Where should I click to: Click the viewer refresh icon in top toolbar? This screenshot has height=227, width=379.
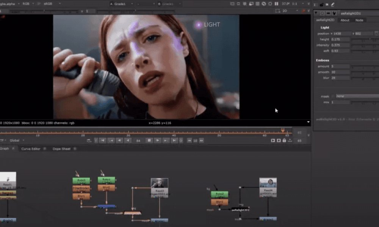point(264,4)
